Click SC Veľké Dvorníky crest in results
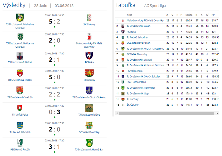This screenshot has width=222, height=156. click(88, 125)
